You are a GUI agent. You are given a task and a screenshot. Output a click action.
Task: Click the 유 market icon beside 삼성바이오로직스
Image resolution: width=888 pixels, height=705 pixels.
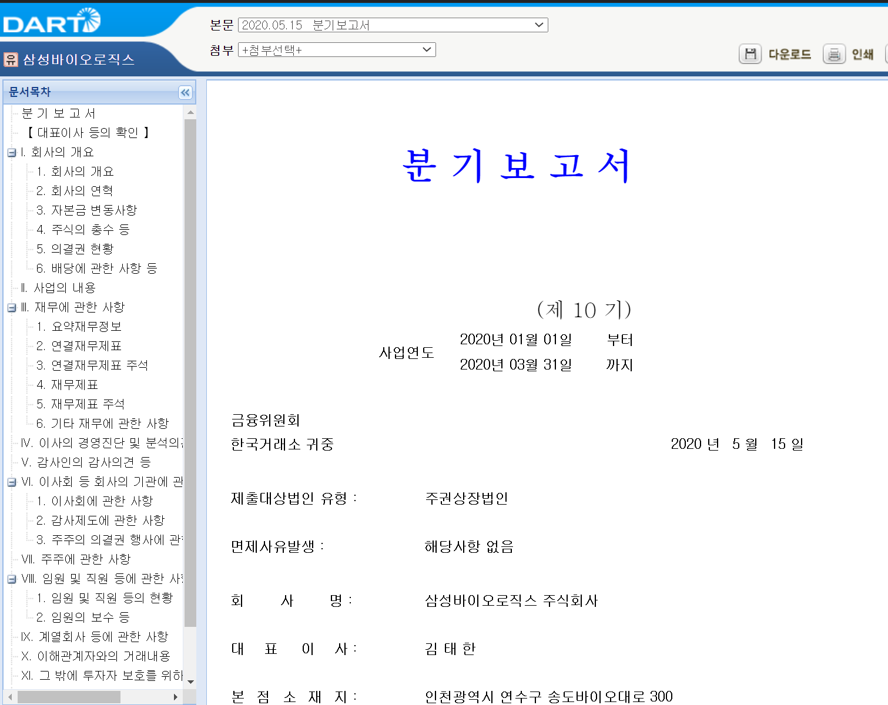(11, 59)
